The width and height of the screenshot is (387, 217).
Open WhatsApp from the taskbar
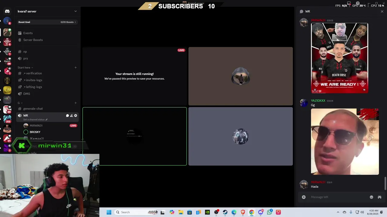pyautogui.click(x=269, y=212)
